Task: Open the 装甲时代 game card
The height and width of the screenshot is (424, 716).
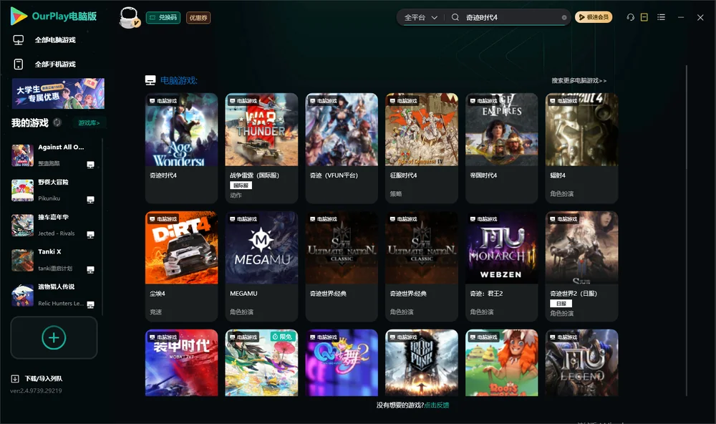Action: coord(182,363)
